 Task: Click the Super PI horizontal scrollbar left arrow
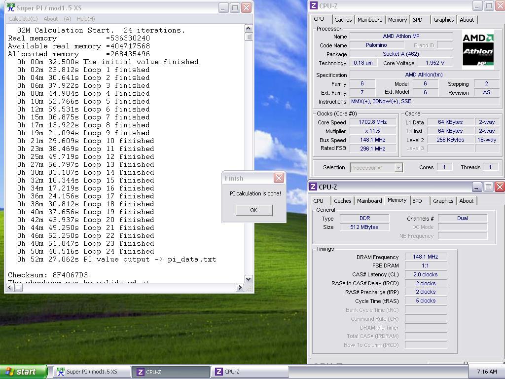10,288
